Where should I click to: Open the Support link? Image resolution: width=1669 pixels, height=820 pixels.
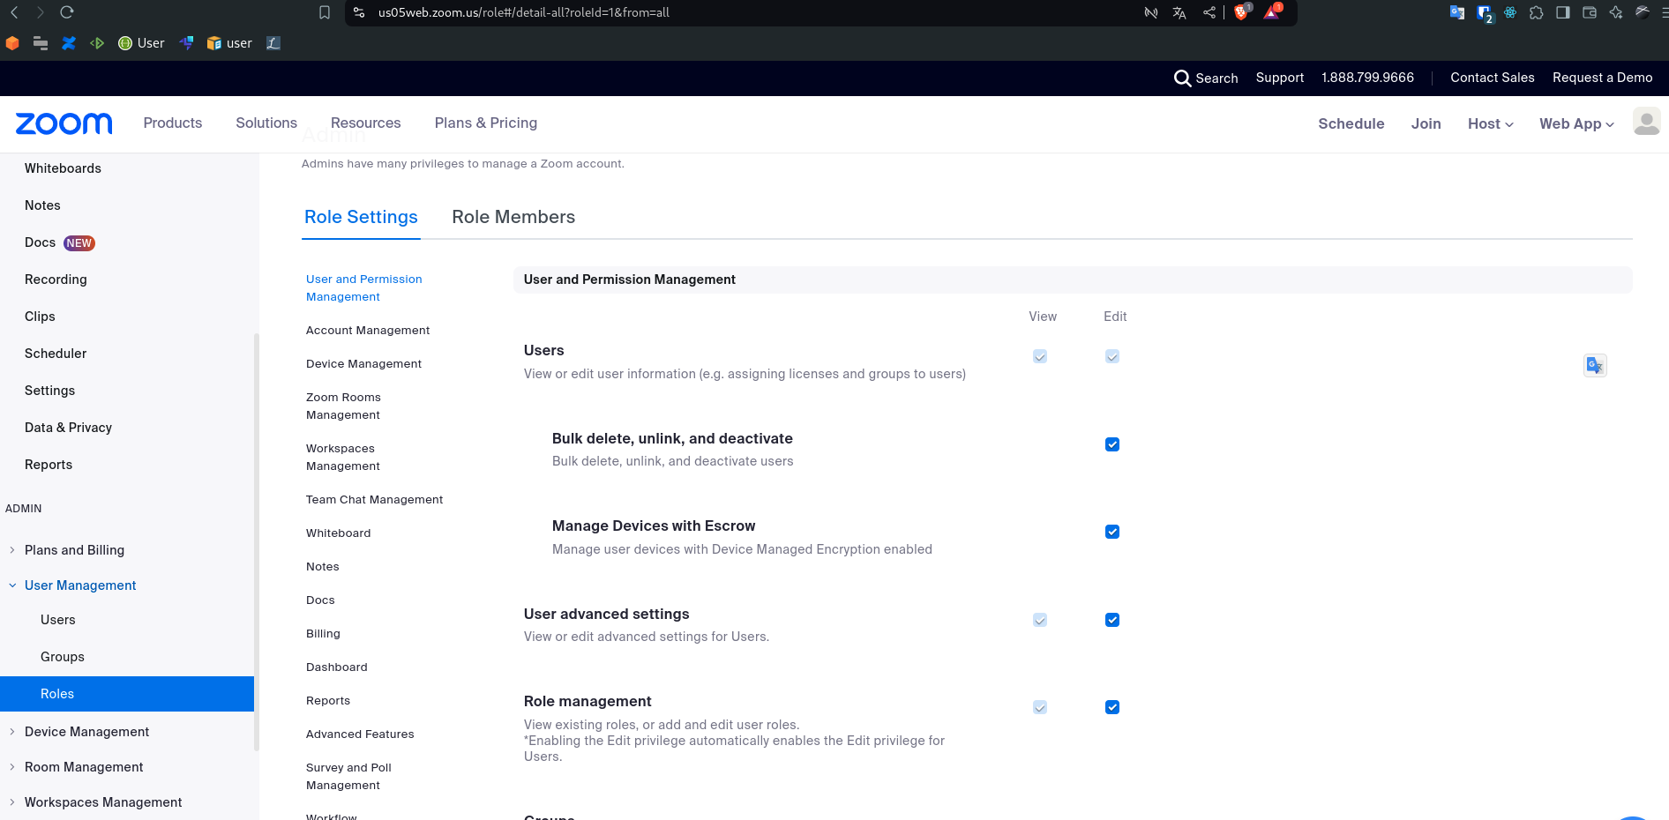[1279, 78]
